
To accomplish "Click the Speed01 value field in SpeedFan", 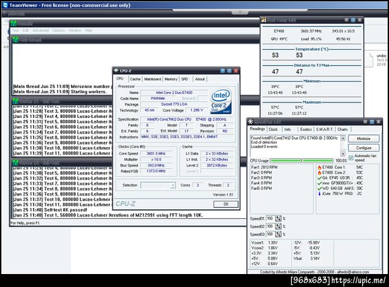I will (x=270, y=218).
